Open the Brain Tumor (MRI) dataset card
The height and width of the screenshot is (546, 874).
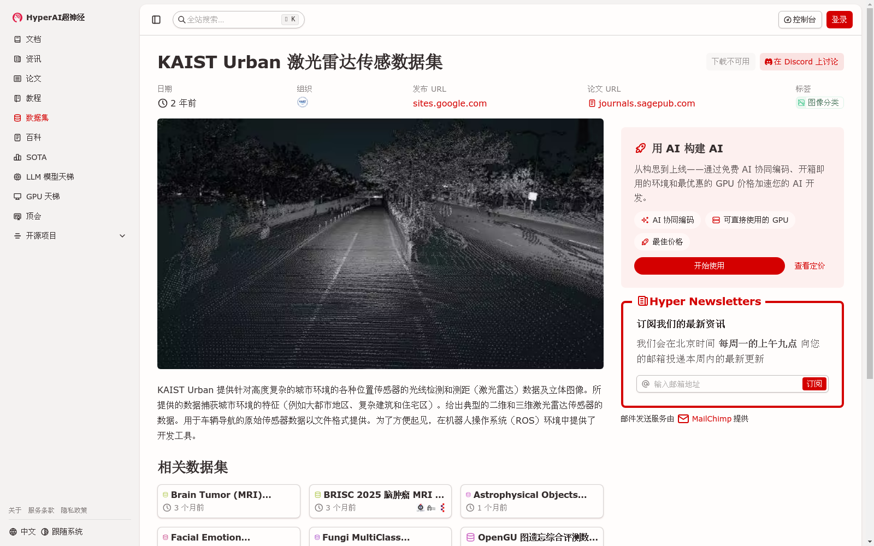pyautogui.click(x=229, y=501)
